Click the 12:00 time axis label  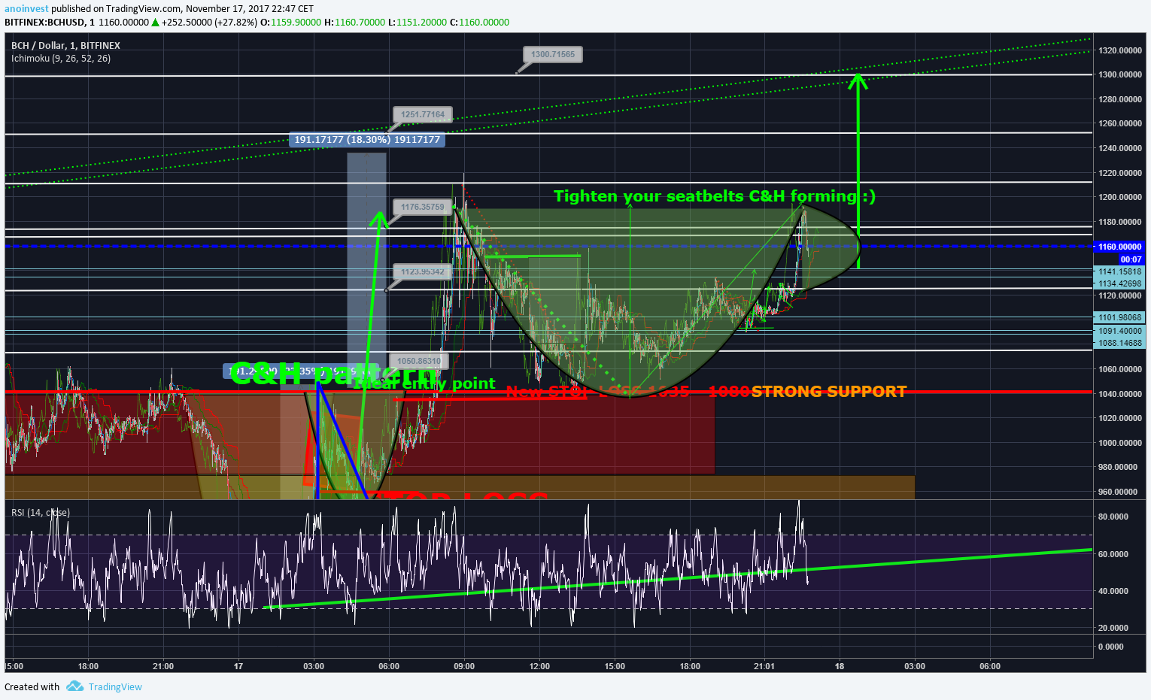[x=539, y=666]
